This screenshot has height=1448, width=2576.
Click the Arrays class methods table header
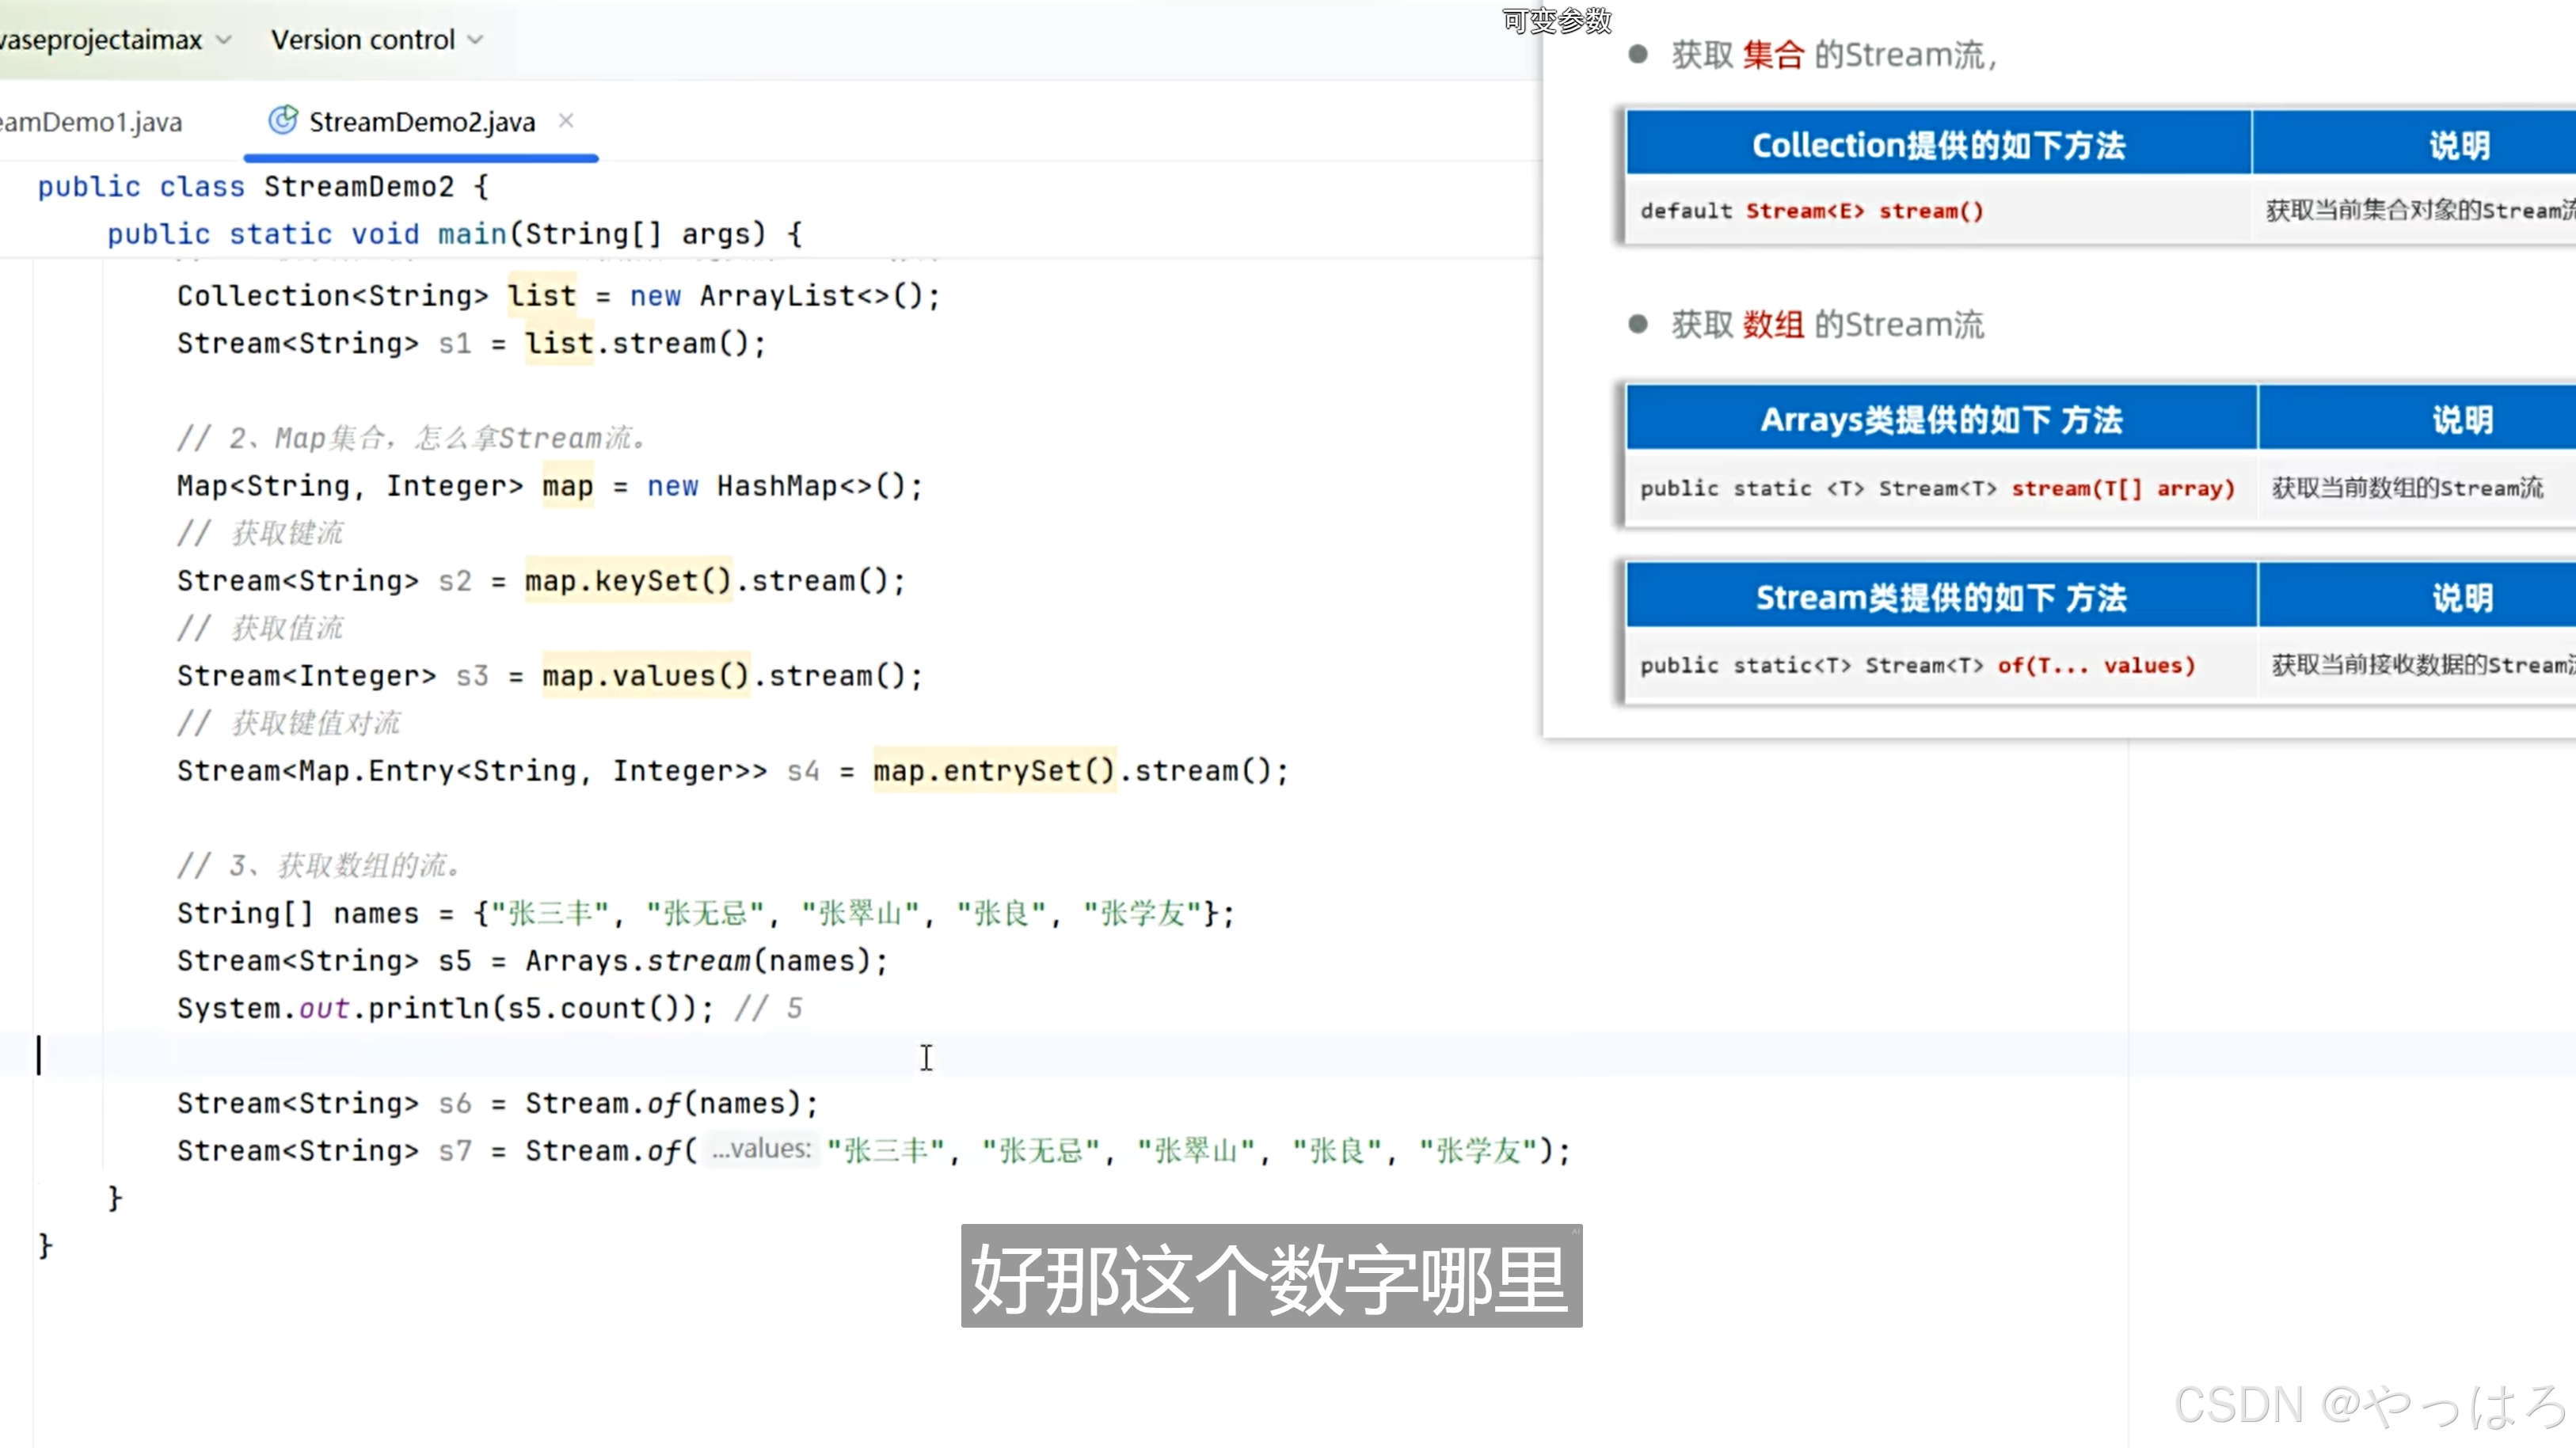coord(1940,420)
